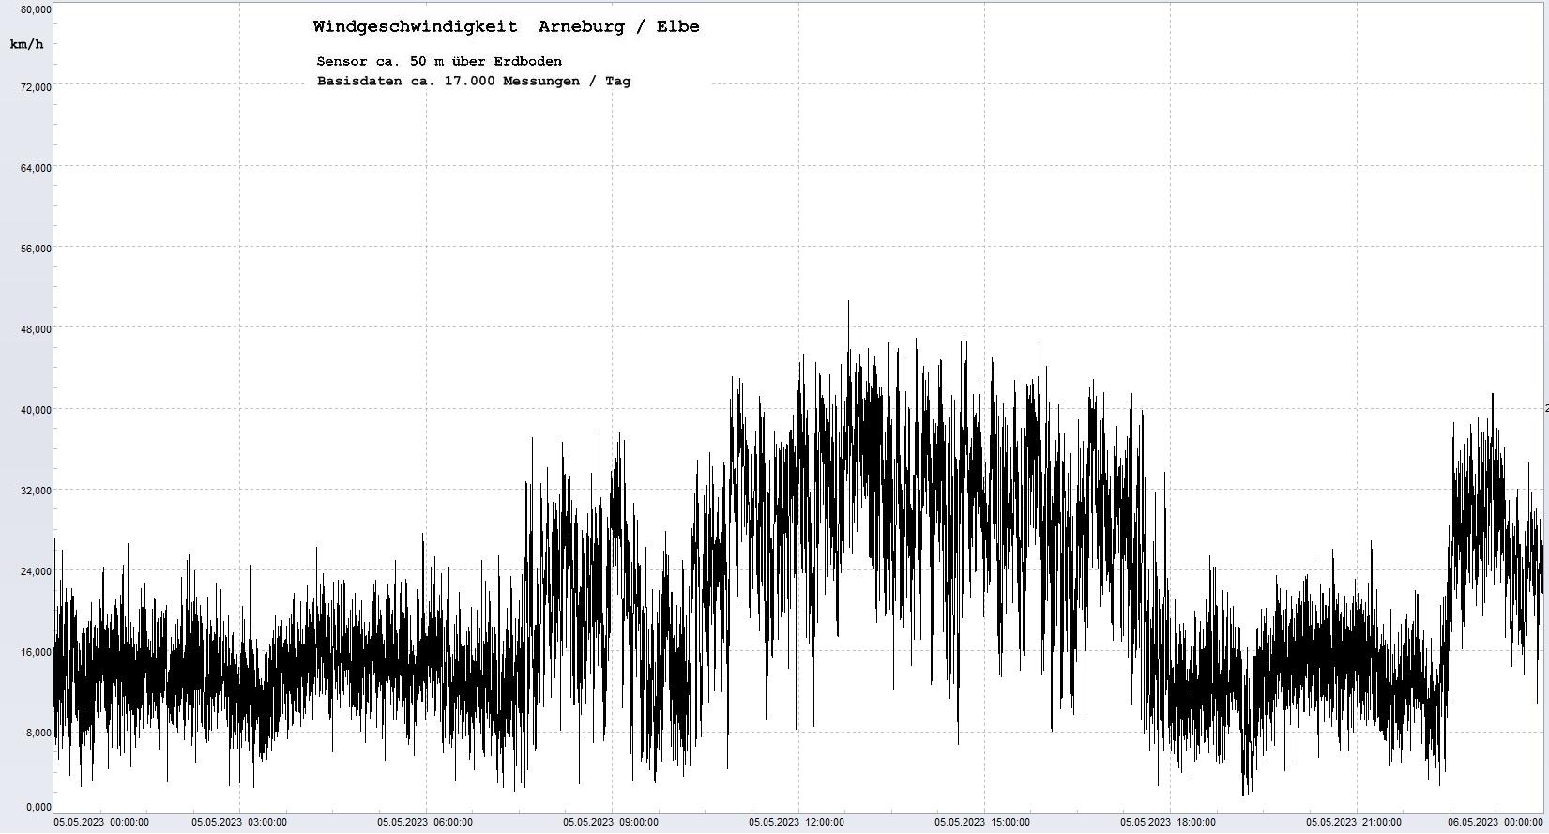The image size is (1549, 834).
Task: Click the 24,000 y-axis label
Action: (36, 571)
